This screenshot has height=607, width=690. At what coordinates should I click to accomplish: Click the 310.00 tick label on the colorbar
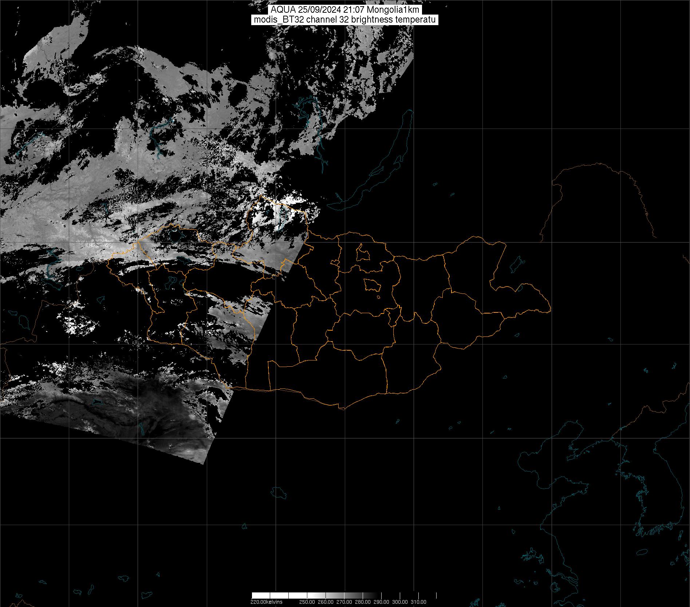click(x=418, y=602)
